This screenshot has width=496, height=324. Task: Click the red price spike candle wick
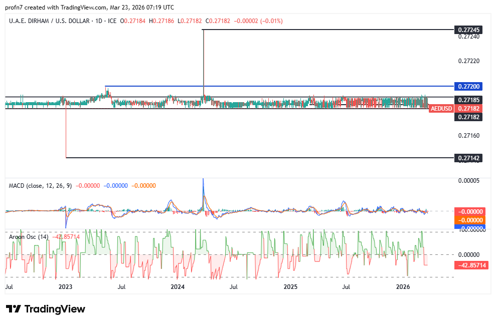click(x=203, y=60)
